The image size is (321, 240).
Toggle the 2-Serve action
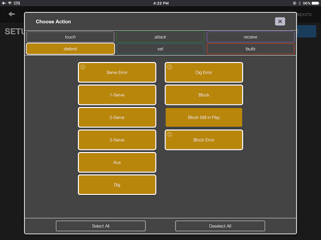tap(117, 117)
